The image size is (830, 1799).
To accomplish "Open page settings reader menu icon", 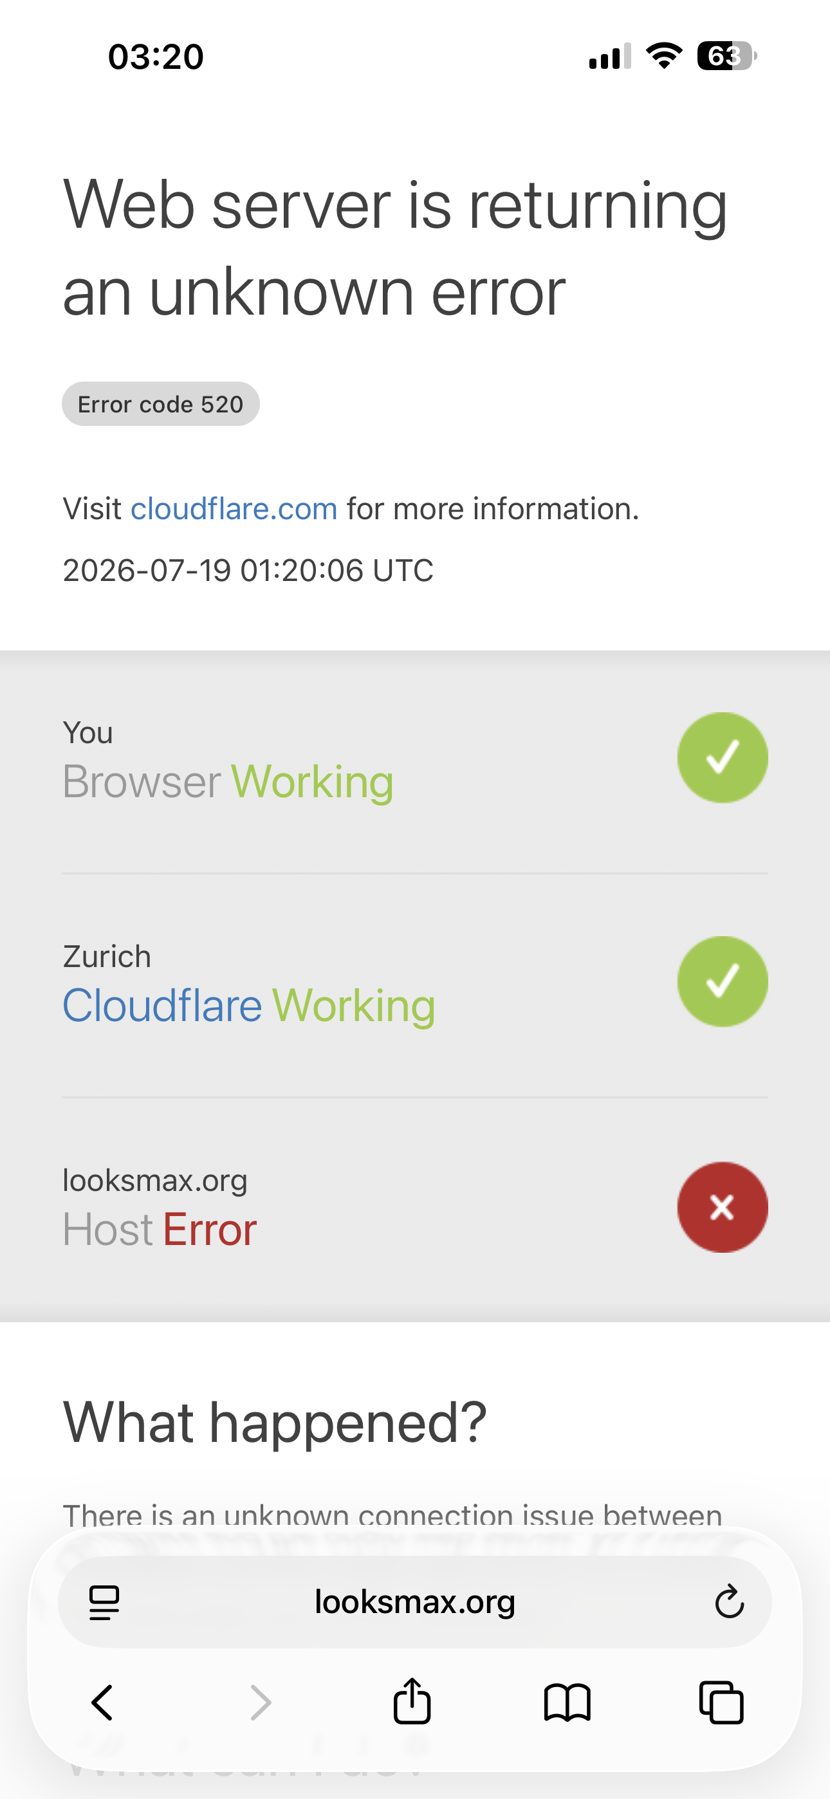I will click(x=104, y=1602).
